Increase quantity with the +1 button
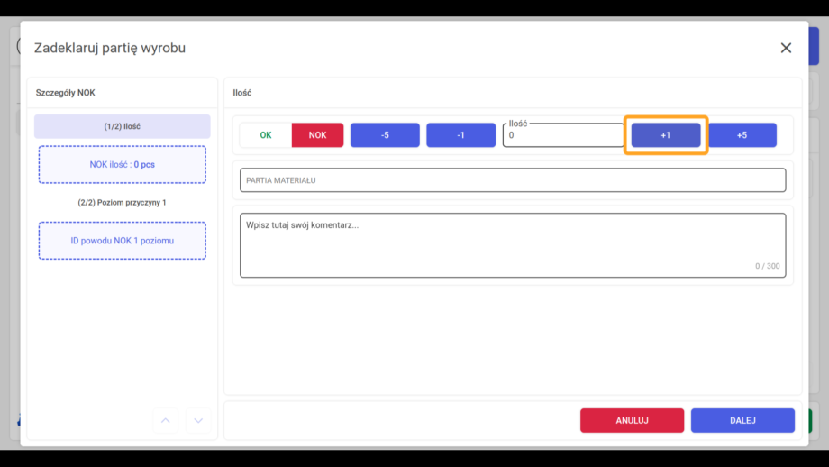This screenshot has width=829, height=467. click(666, 135)
